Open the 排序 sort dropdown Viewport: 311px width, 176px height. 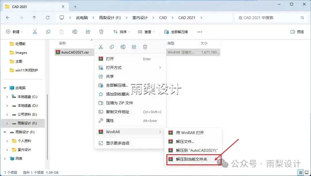click(122, 32)
